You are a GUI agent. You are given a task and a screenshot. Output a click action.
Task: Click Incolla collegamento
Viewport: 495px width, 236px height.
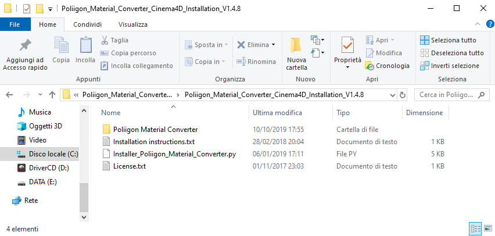[x=137, y=66]
